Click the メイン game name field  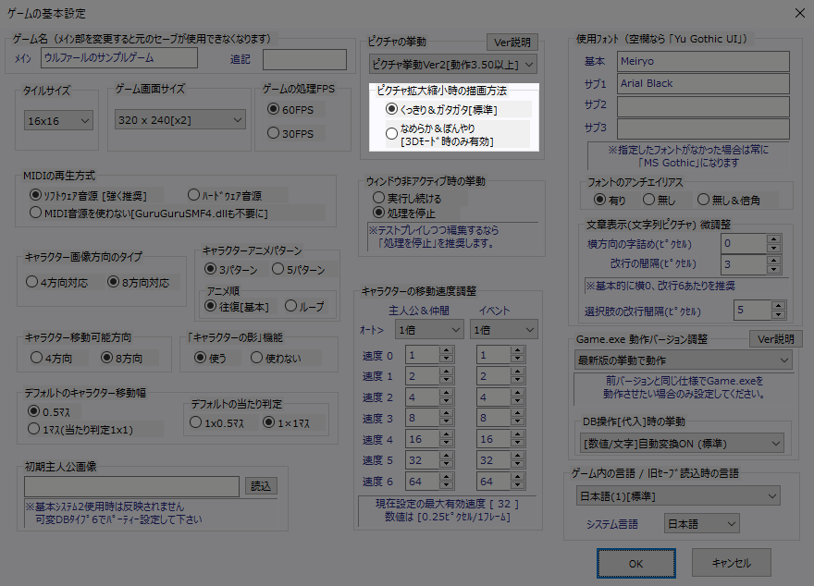pos(119,57)
